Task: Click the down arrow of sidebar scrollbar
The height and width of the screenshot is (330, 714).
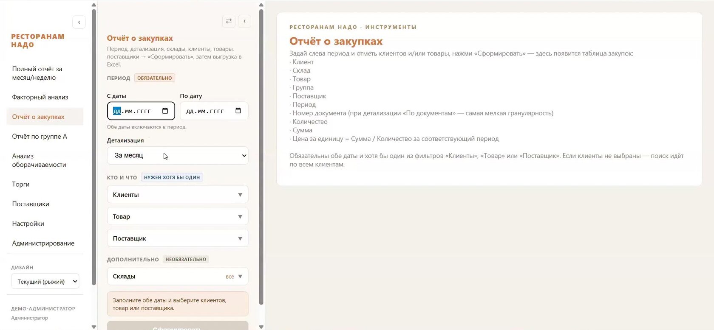Action: point(94,327)
